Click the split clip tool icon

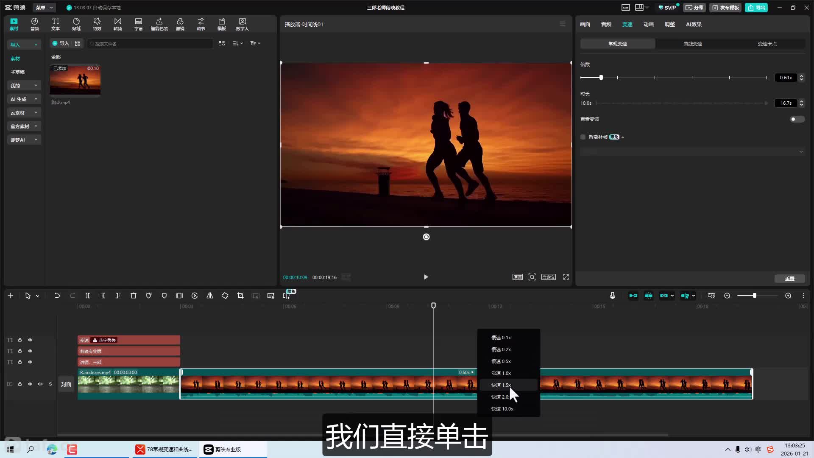click(x=88, y=296)
